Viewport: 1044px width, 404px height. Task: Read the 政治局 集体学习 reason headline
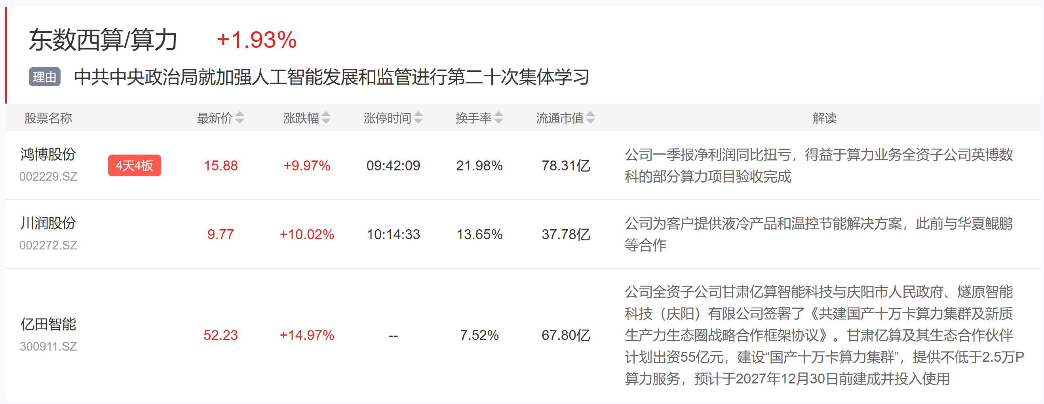click(331, 77)
